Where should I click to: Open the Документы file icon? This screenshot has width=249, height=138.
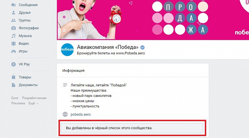(x=13, y=85)
